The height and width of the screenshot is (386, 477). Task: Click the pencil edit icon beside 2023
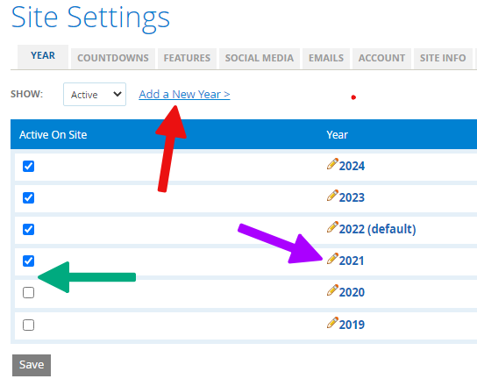tap(332, 196)
